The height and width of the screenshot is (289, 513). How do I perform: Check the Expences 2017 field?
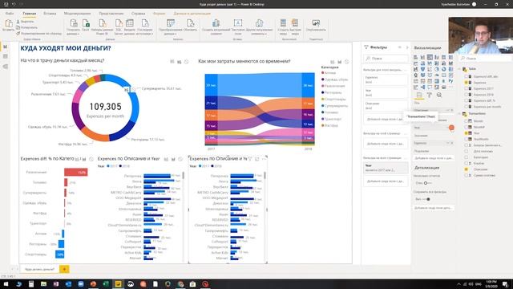tap(467, 88)
